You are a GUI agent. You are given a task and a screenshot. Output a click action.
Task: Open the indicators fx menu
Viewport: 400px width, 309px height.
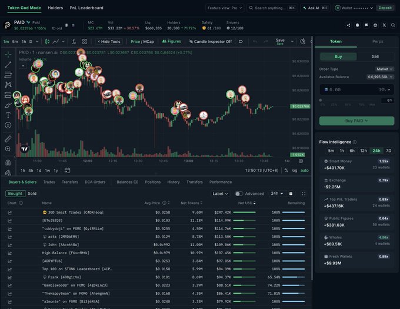point(74,41)
